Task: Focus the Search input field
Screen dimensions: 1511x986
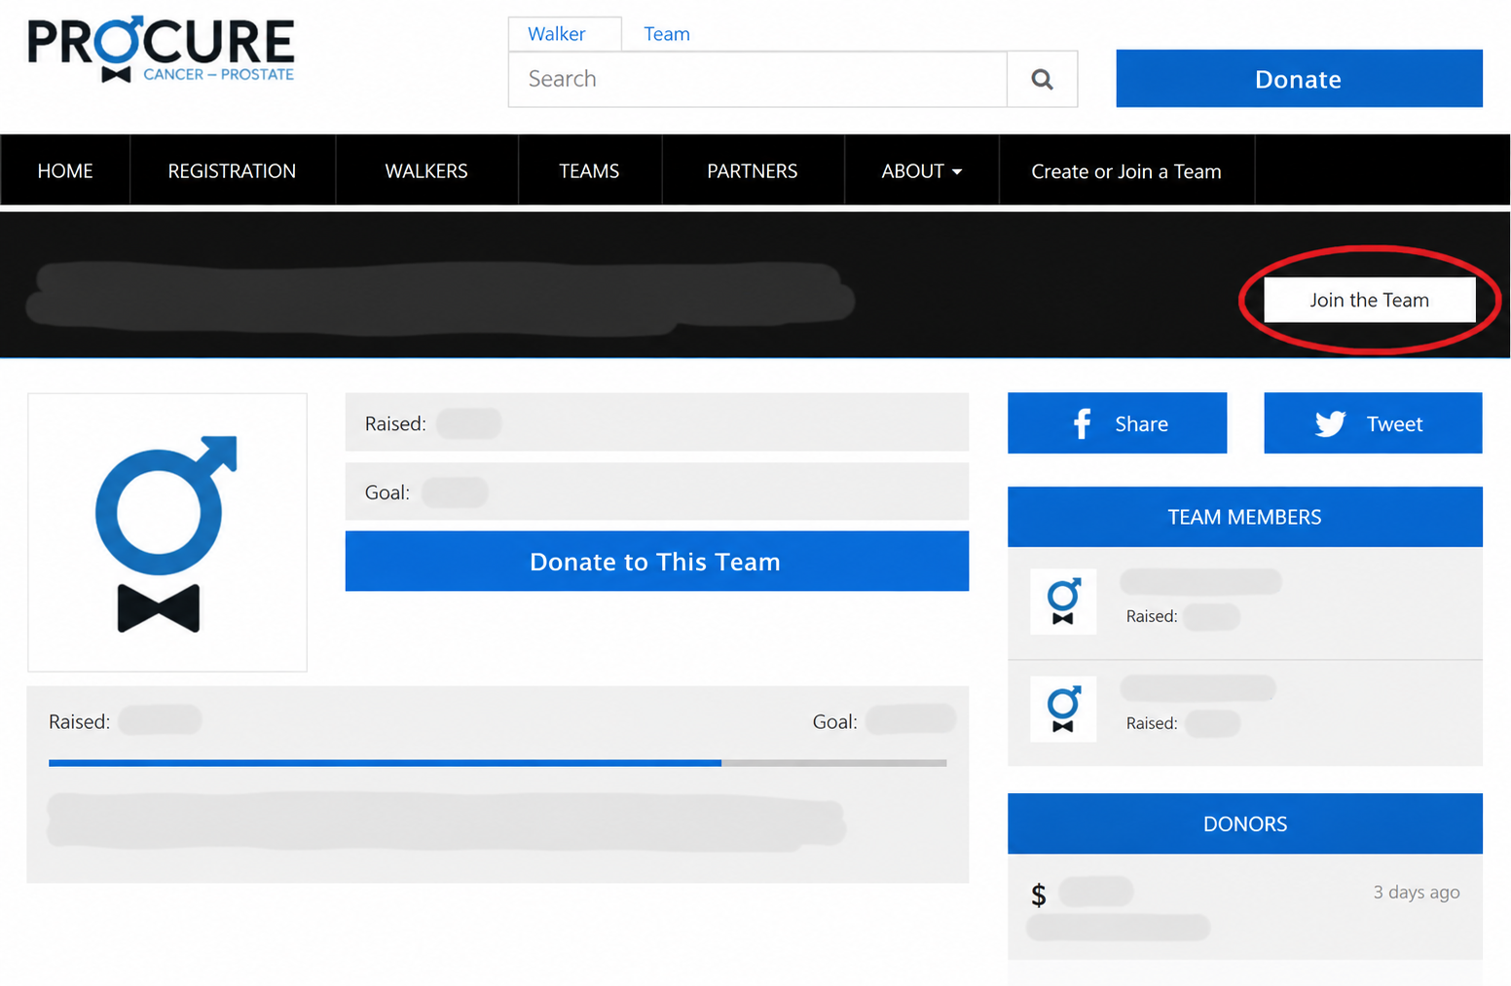Action: pyautogui.click(x=757, y=79)
